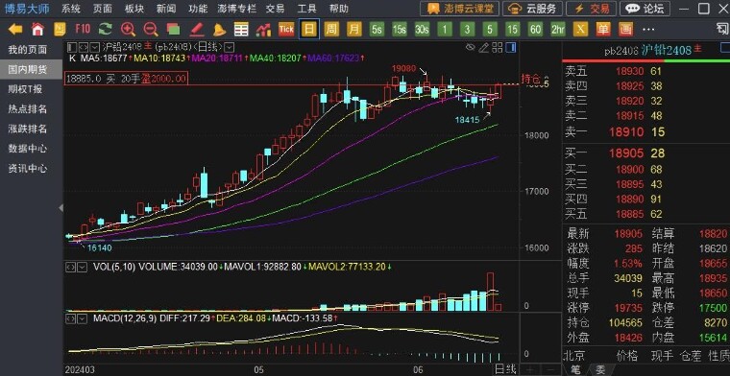Select the red drawing pencil tool
The image size is (730, 376).
(197, 30)
